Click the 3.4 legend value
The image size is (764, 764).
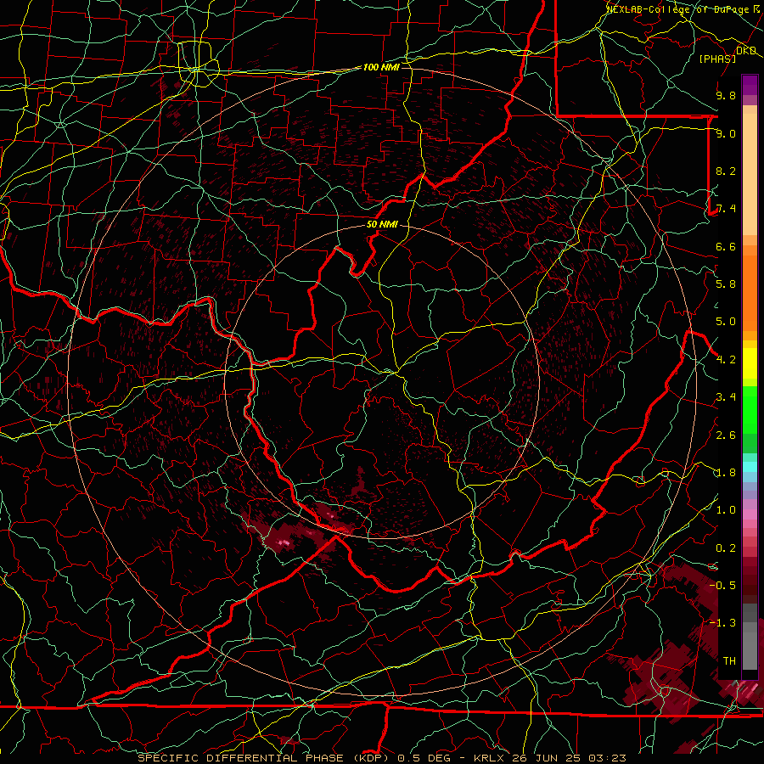coord(726,397)
